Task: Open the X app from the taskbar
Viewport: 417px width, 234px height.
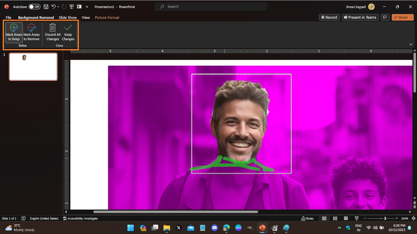Action: pos(179,228)
